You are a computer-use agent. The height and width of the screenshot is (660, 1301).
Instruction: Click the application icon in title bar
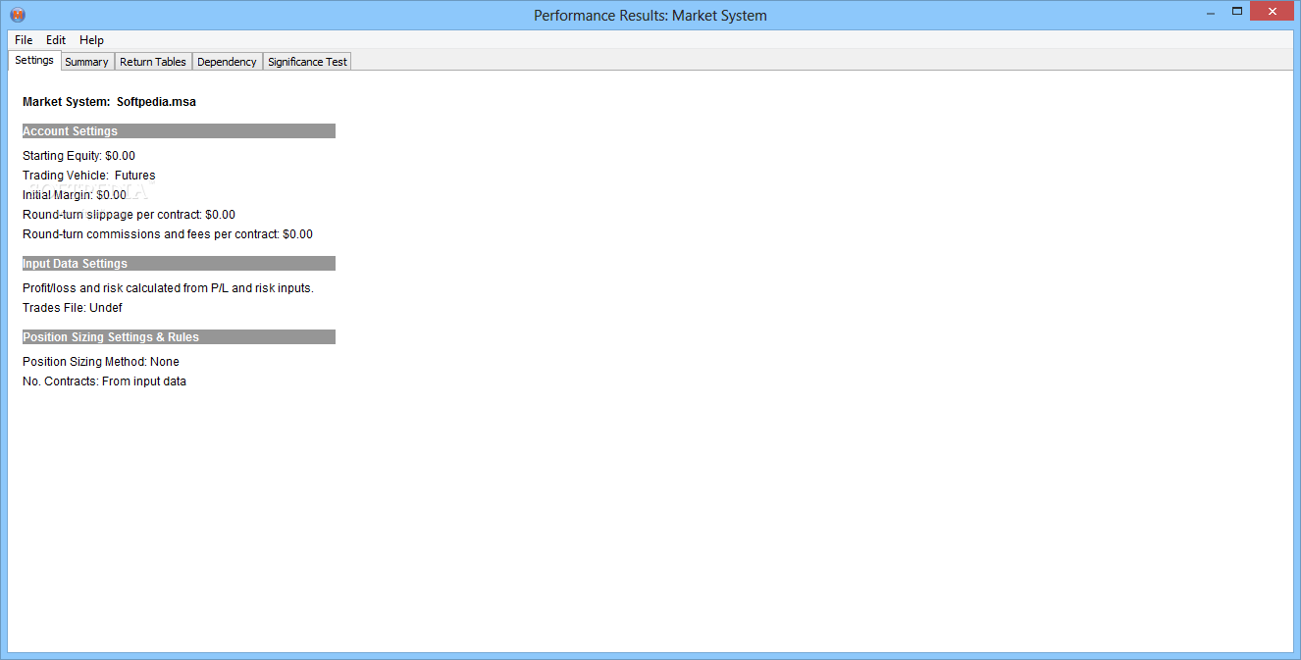click(x=18, y=15)
